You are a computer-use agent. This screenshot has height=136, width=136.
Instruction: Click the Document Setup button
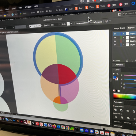tap(82, 23)
